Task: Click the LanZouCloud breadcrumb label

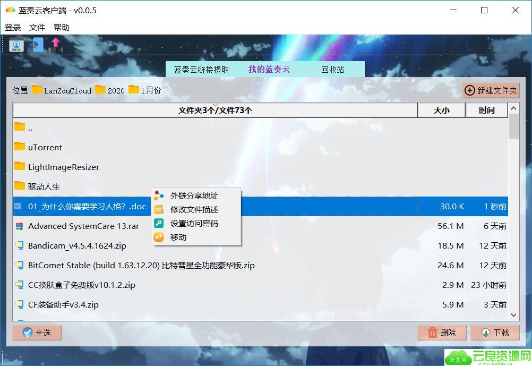Action: click(x=67, y=91)
